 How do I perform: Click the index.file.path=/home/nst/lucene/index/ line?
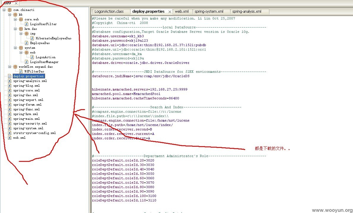coord(132,125)
